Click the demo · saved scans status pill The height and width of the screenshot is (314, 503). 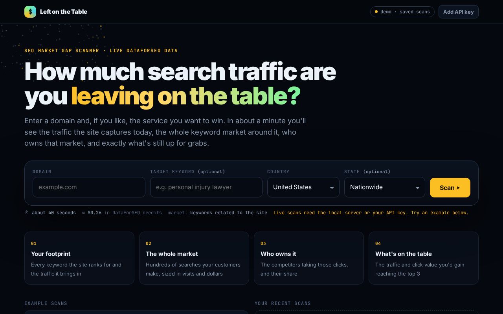click(402, 12)
